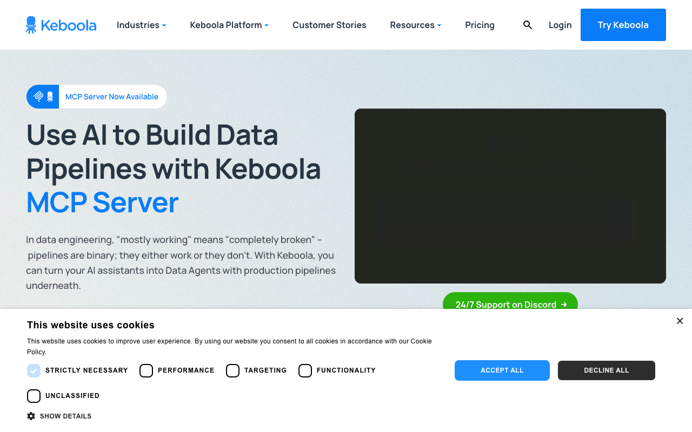Image resolution: width=692 pixels, height=432 pixels.
Task: Click the MCP badge blue icon
Action: (x=43, y=97)
